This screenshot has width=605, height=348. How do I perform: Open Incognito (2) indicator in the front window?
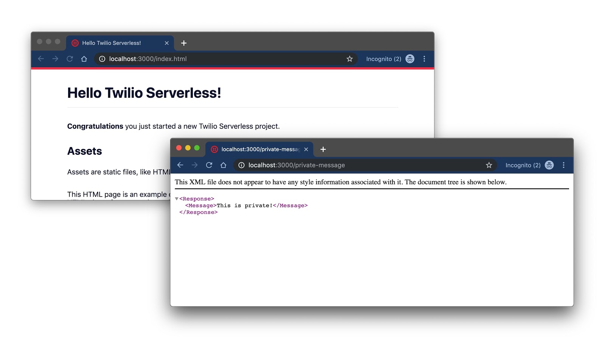tap(529, 165)
